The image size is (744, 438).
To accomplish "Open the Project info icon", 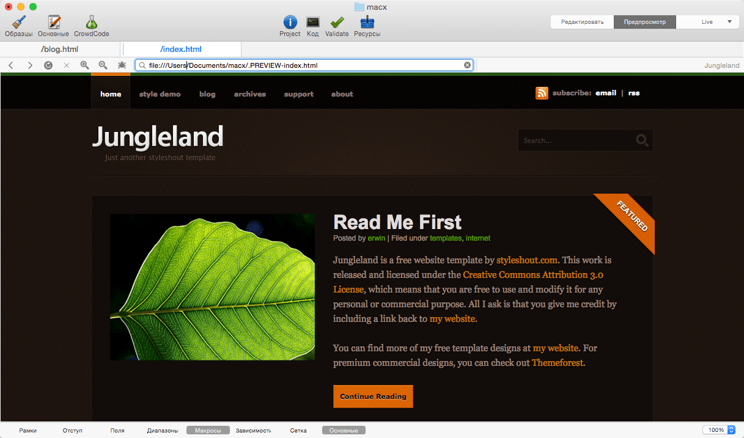I will click(x=290, y=22).
